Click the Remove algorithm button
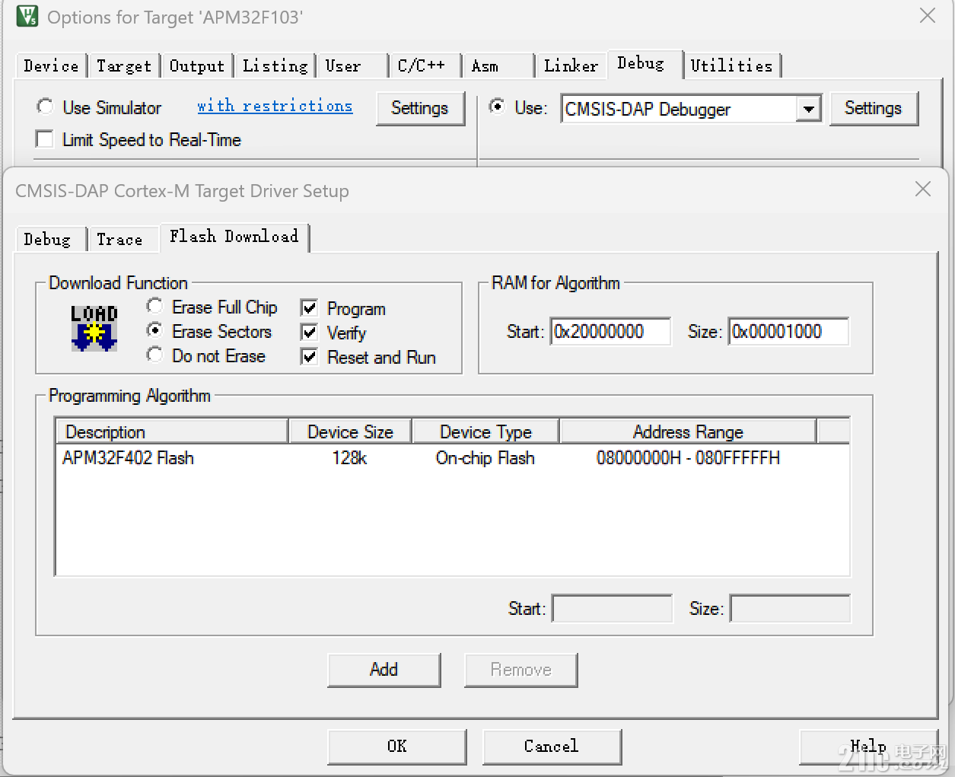 coord(520,670)
